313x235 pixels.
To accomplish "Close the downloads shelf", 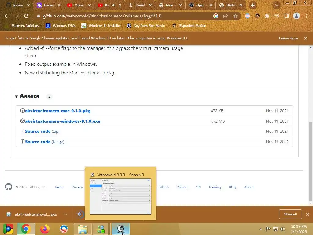I will click(307, 214).
